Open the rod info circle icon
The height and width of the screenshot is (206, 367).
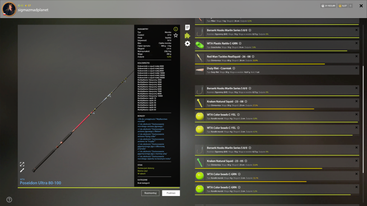coord(176,29)
